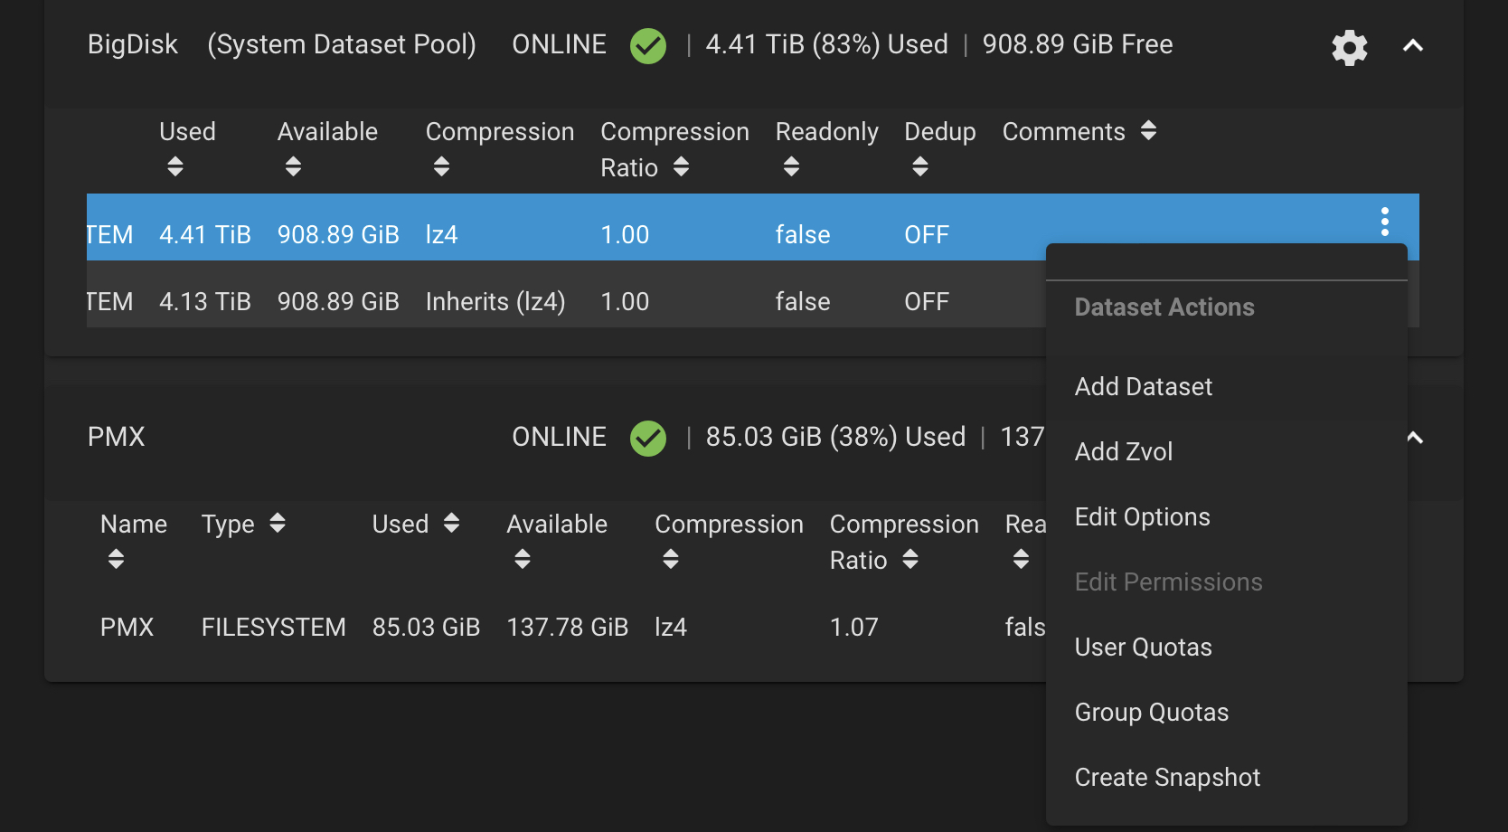The image size is (1508, 832).
Task: Choose Add Dataset from Dataset Actions
Action: tap(1227, 387)
